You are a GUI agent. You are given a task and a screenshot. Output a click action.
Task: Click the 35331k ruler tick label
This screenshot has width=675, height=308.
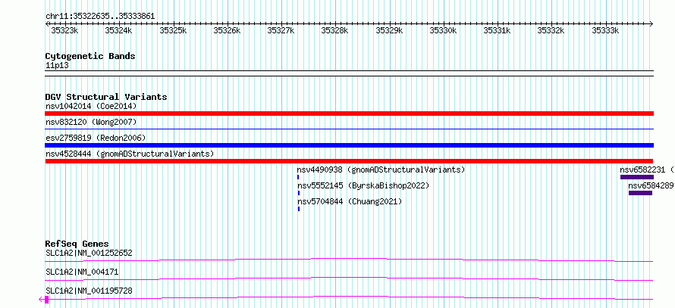(497, 30)
